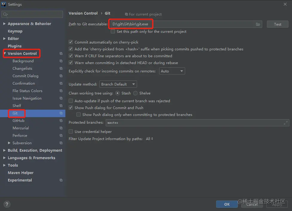Open the incoming commits check Auto dropdown
Screen dimensions: 292x211
tap(172, 71)
